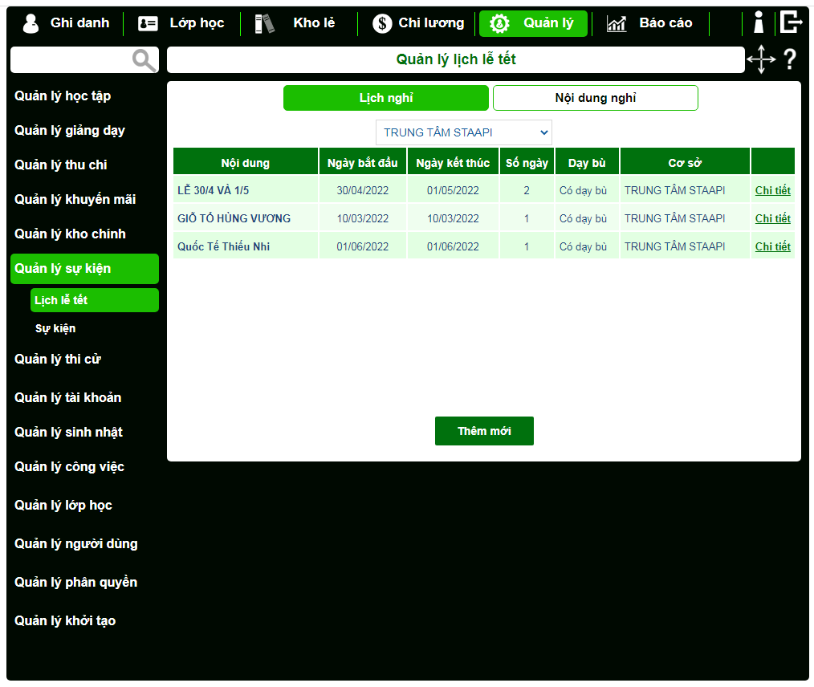The image size is (814, 687).
Task: Open the question mark help icon
Action: [x=790, y=59]
